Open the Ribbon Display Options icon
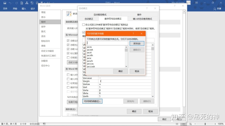This screenshot has height=126, width=225. click(197, 3)
